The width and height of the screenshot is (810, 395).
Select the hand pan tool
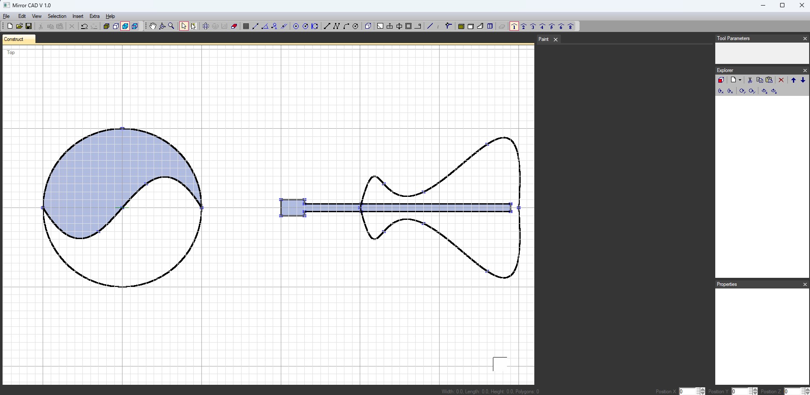click(153, 26)
